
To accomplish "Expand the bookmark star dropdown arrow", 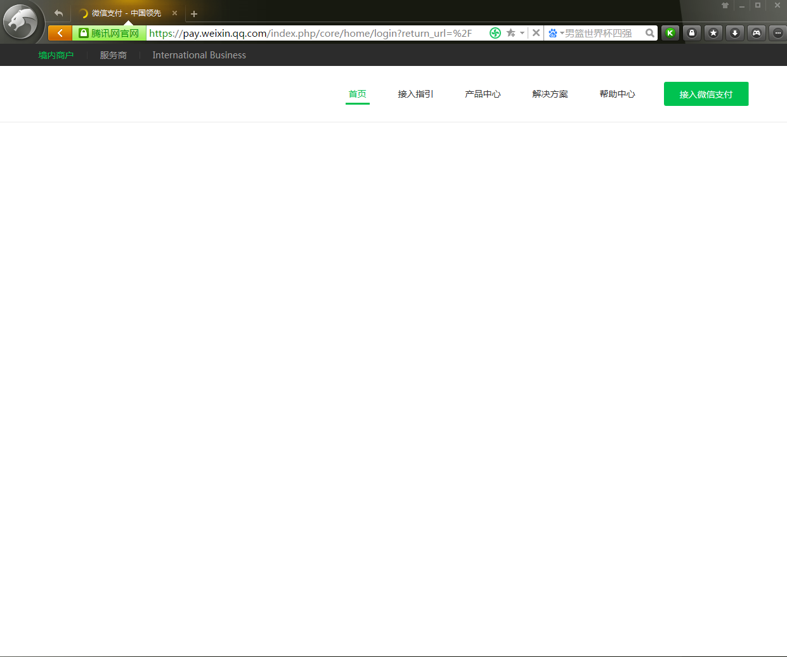I will point(522,33).
